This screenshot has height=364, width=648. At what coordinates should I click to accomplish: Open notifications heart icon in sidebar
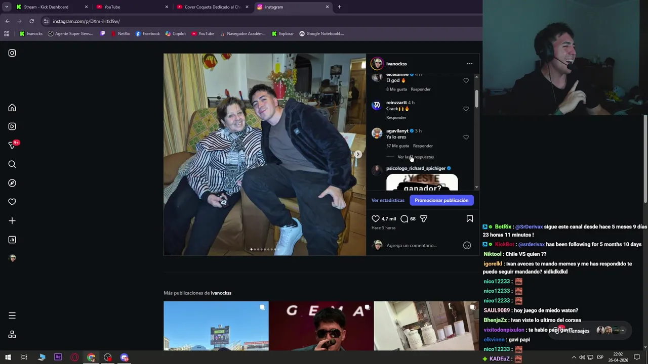[12, 202]
